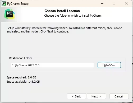Click the PyCharm icon in the title bar
The height and width of the screenshot is (103, 133).
coord(4,4)
